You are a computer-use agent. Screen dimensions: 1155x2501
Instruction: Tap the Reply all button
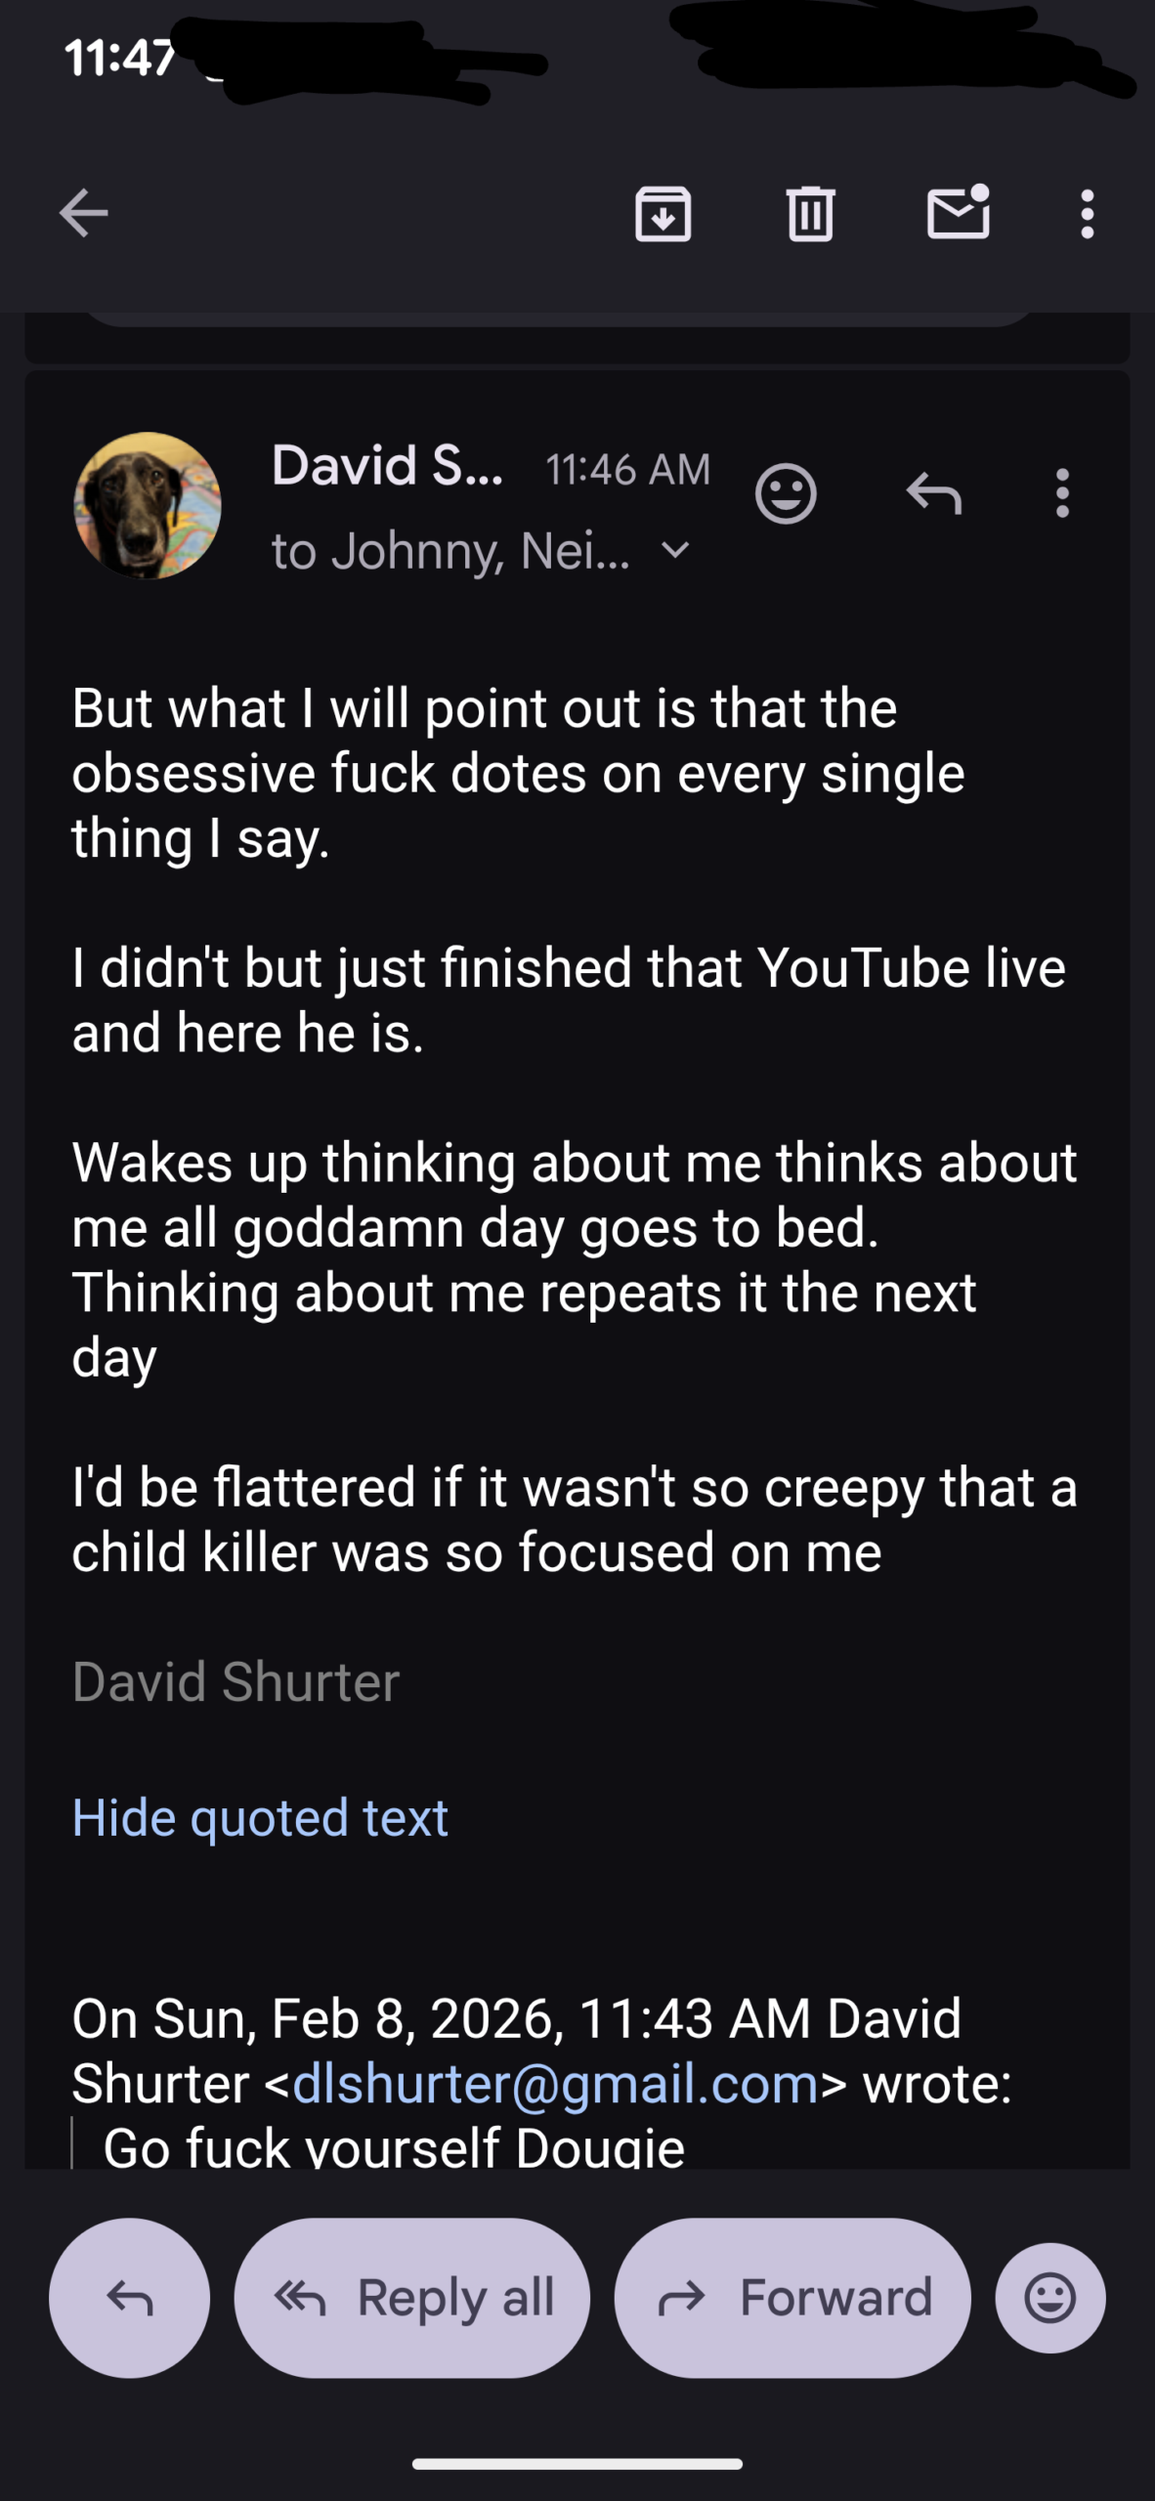tap(412, 2298)
